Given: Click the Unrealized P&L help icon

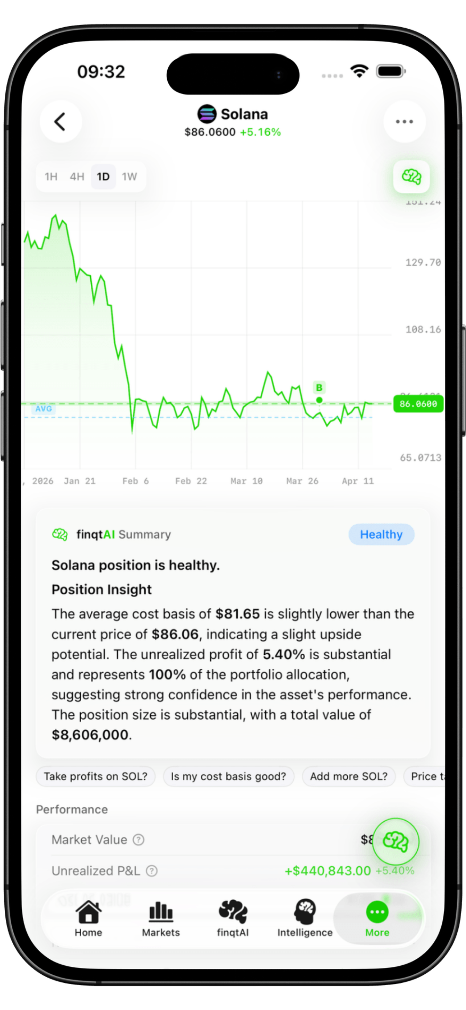Looking at the screenshot, I should [151, 871].
